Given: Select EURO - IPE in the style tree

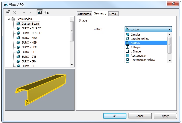Looking at the screenshot, I should [29, 57].
